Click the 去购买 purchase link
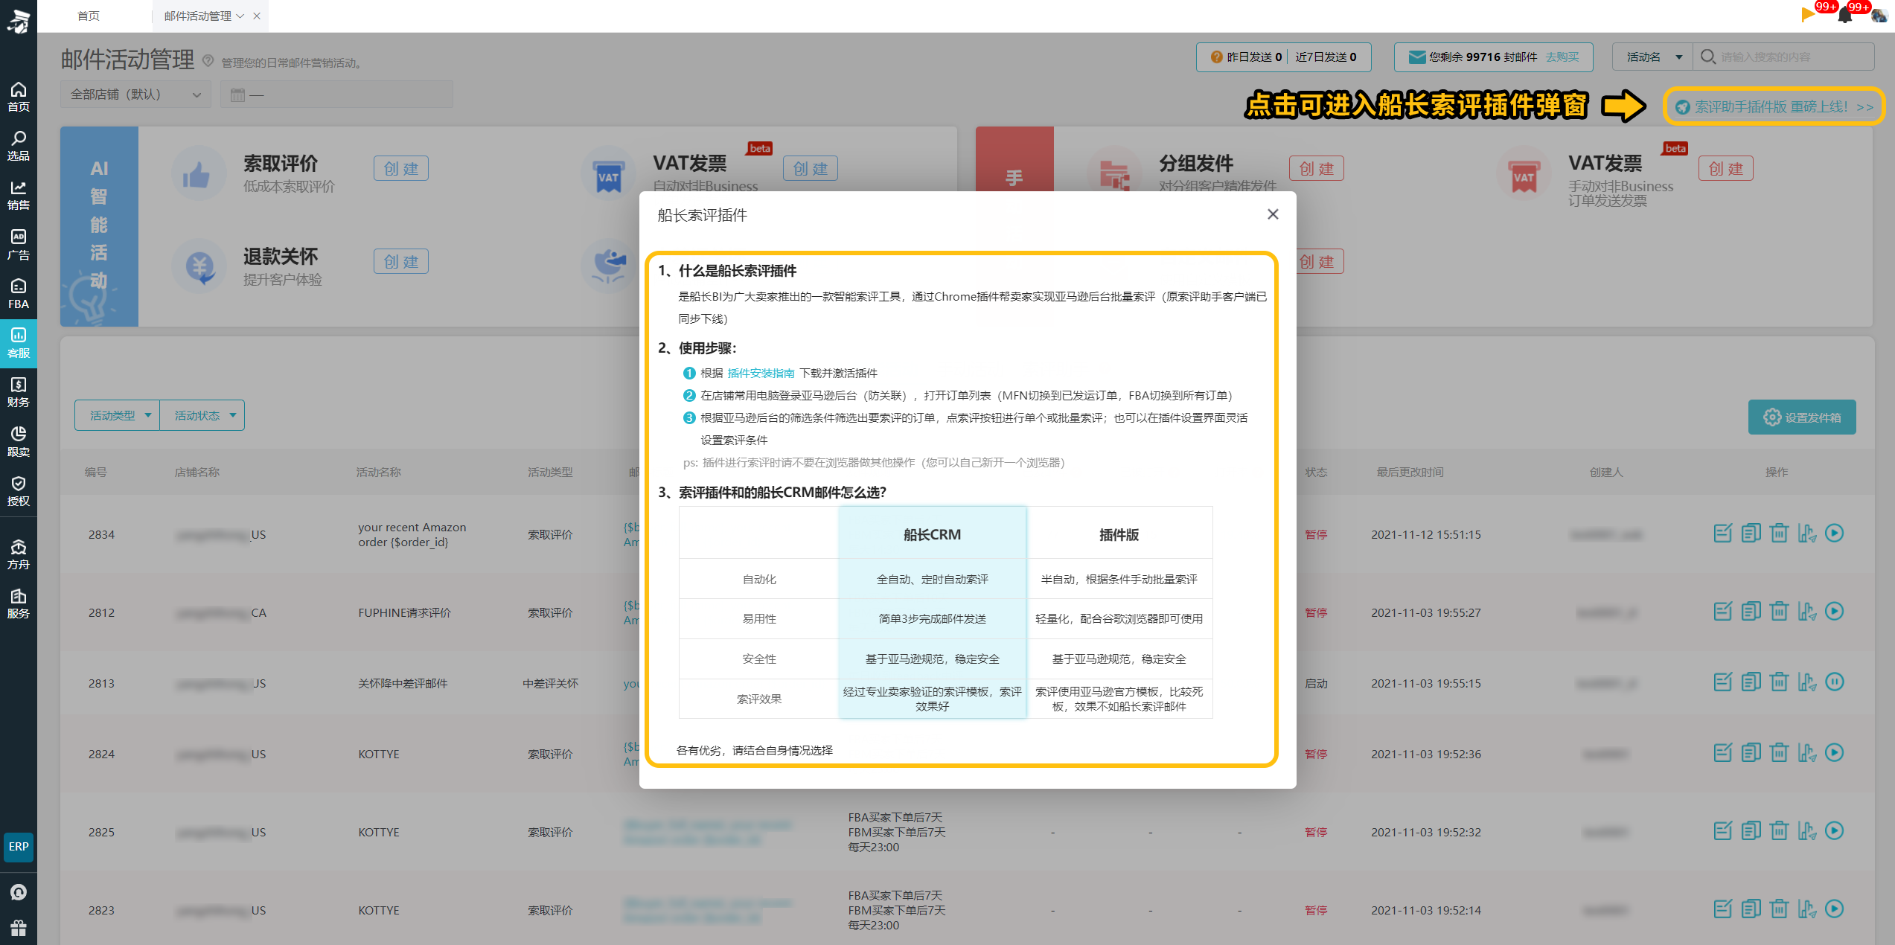The height and width of the screenshot is (945, 1895). click(1563, 57)
